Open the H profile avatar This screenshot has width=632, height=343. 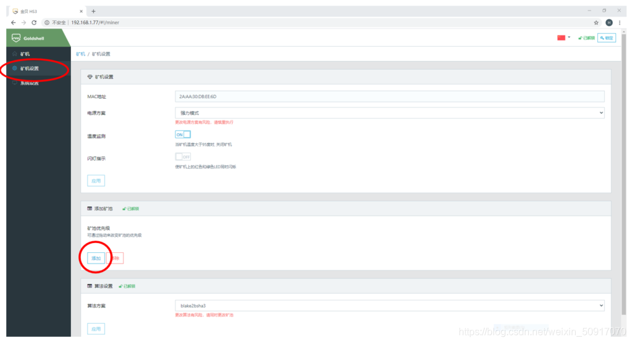tap(609, 23)
